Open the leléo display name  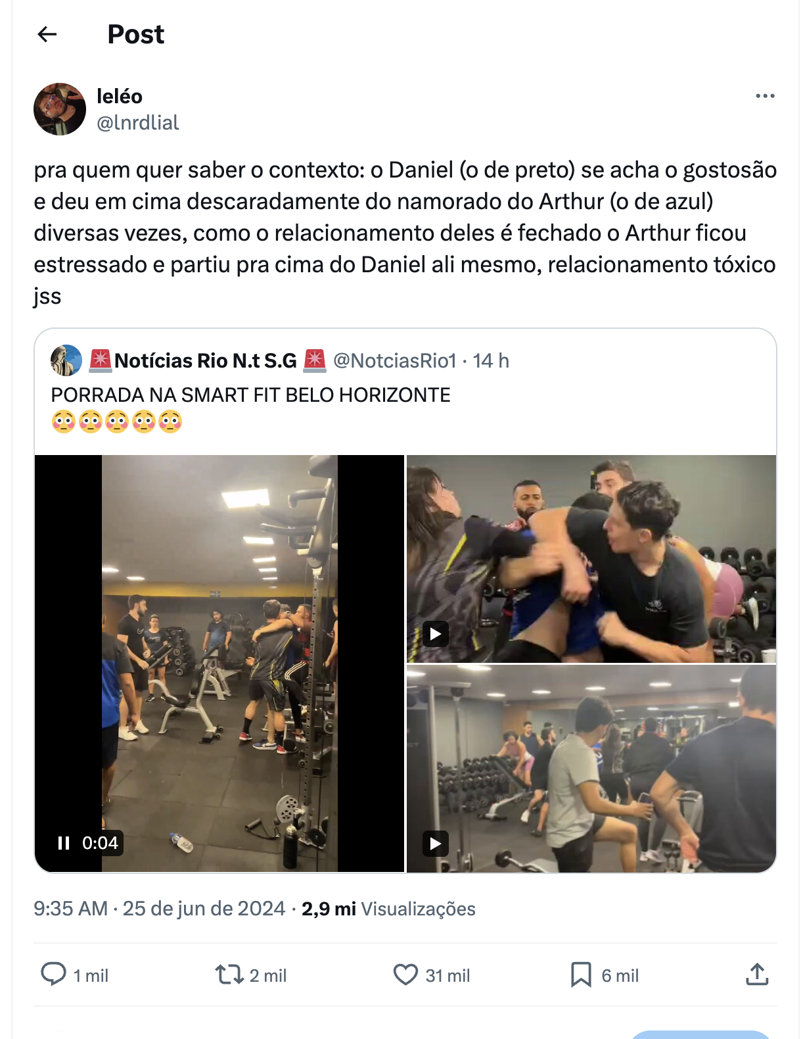point(120,96)
